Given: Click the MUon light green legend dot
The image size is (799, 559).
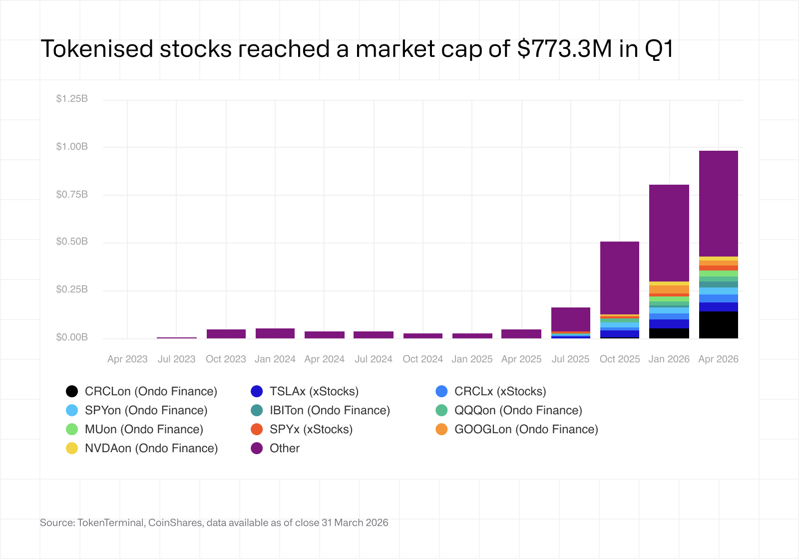Looking at the screenshot, I should tap(72, 429).
